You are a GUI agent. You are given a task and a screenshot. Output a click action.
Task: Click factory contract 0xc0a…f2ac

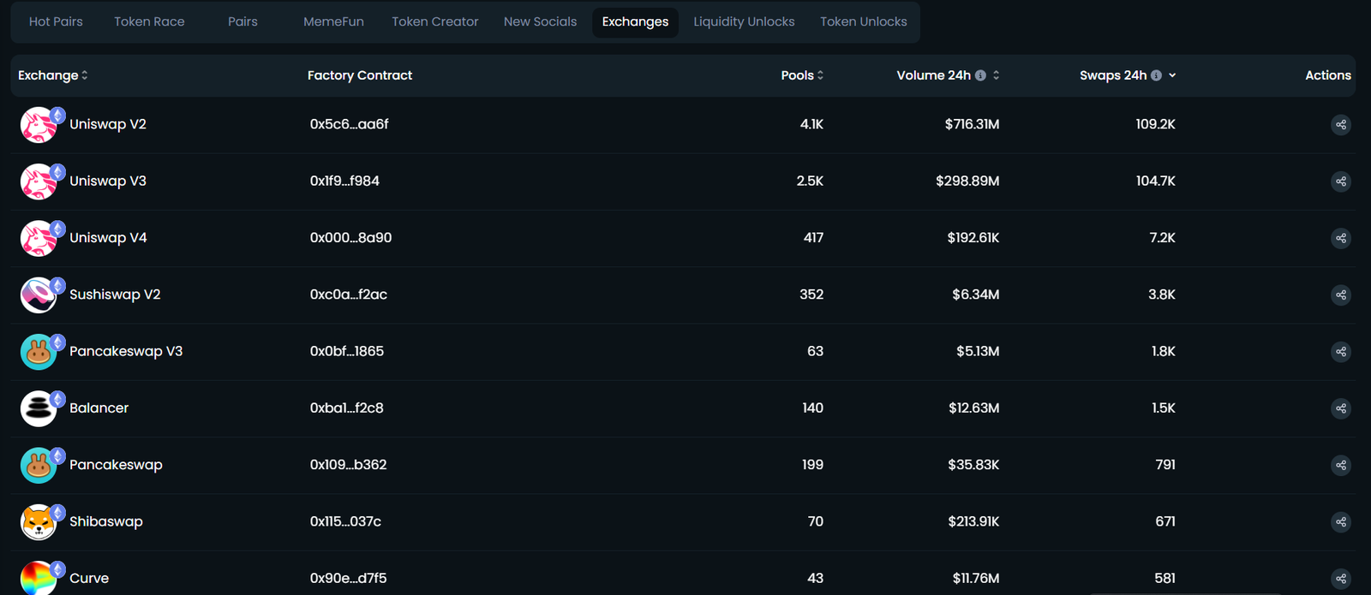point(348,295)
